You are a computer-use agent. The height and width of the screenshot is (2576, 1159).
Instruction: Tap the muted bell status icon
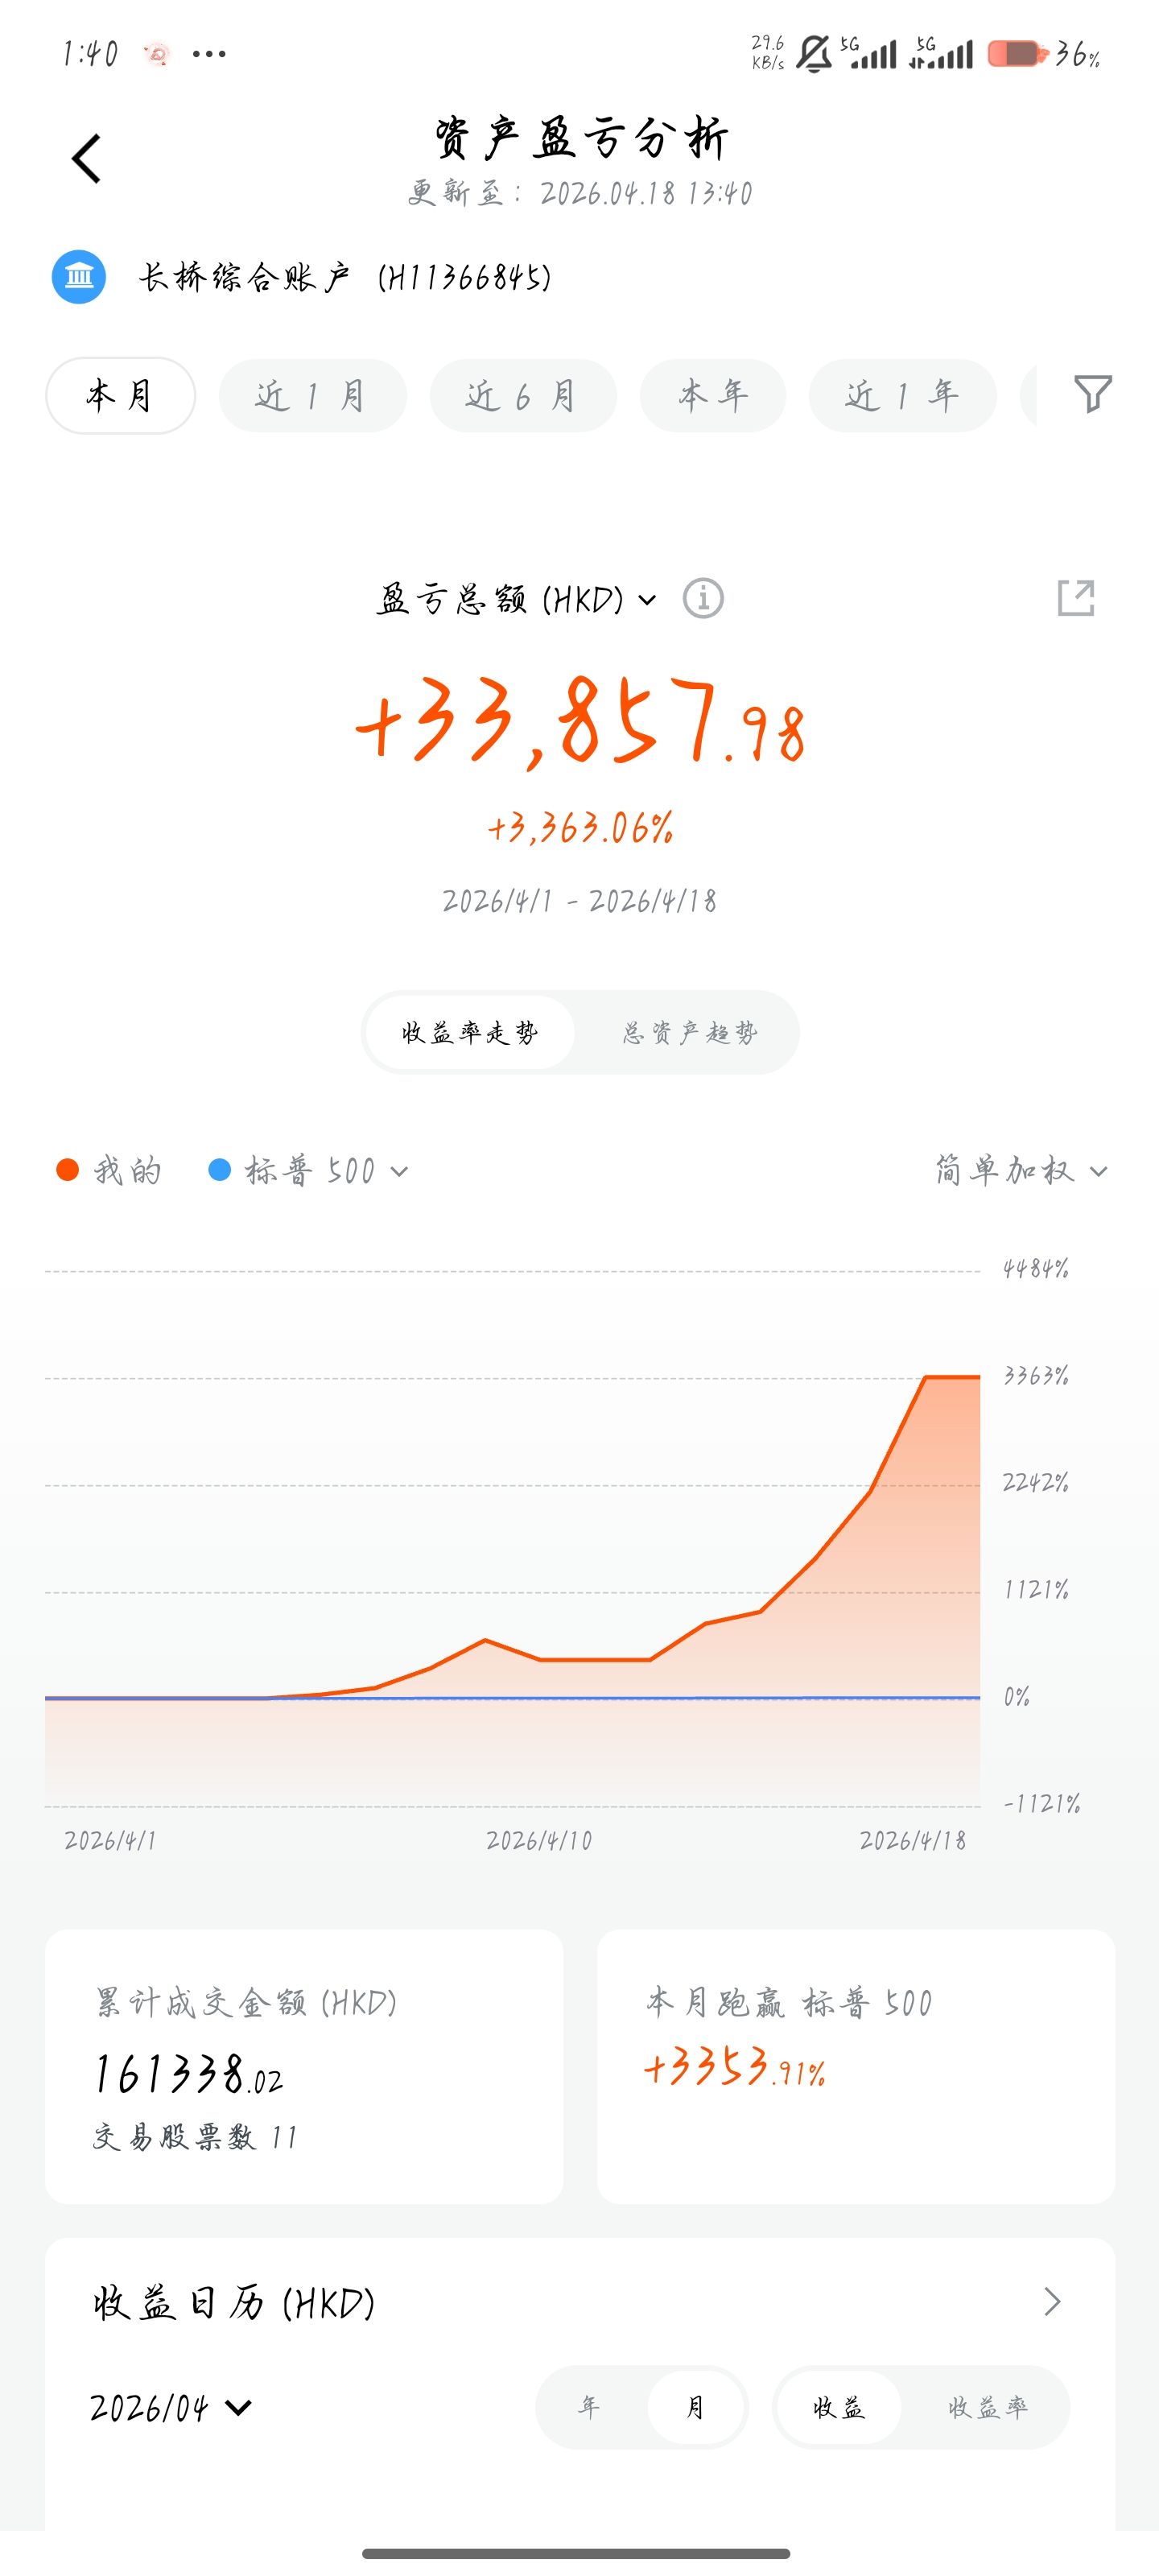click(x=813, y=54)
